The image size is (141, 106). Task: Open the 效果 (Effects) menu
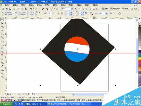click(x=47, y=5)
